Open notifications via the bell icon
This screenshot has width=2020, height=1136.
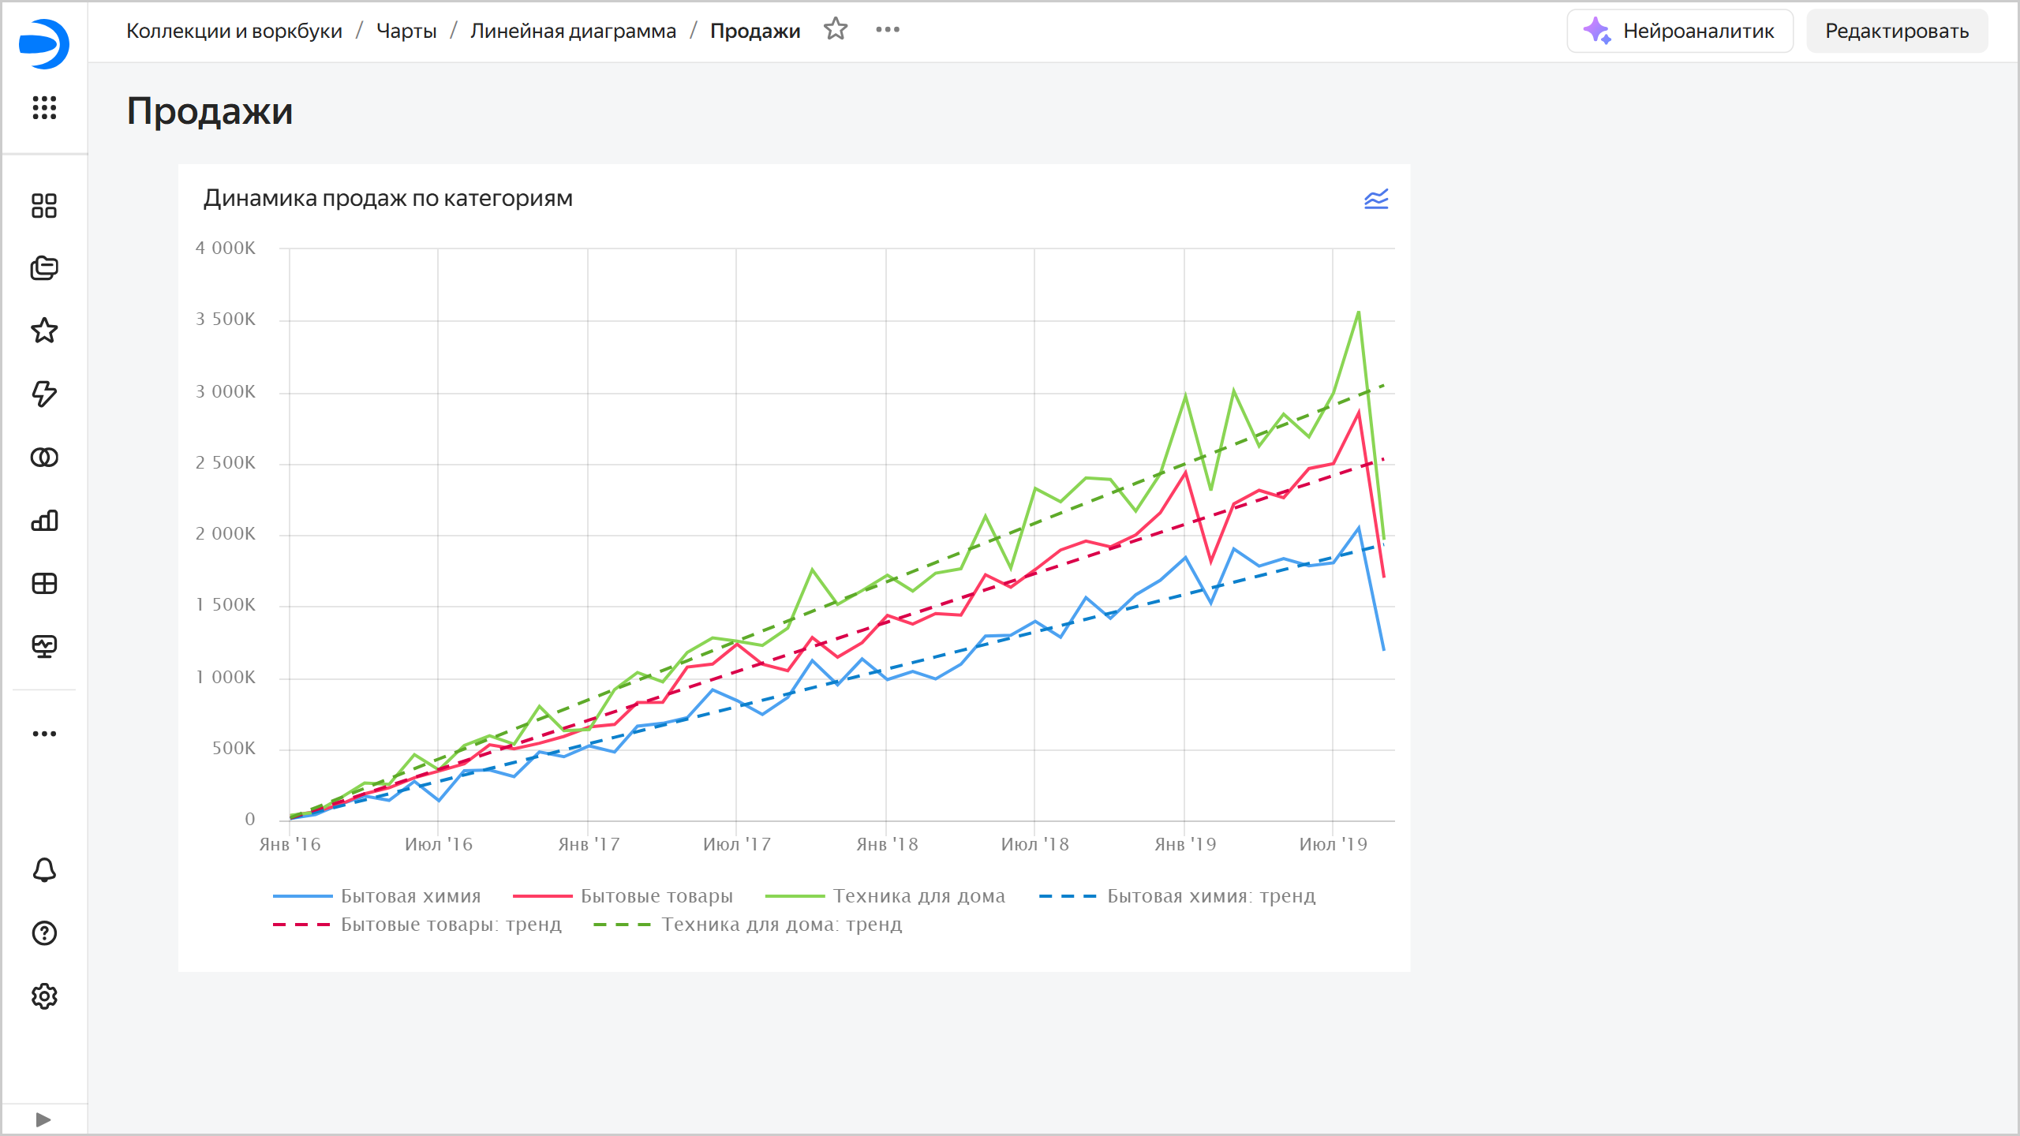[44, 870]
